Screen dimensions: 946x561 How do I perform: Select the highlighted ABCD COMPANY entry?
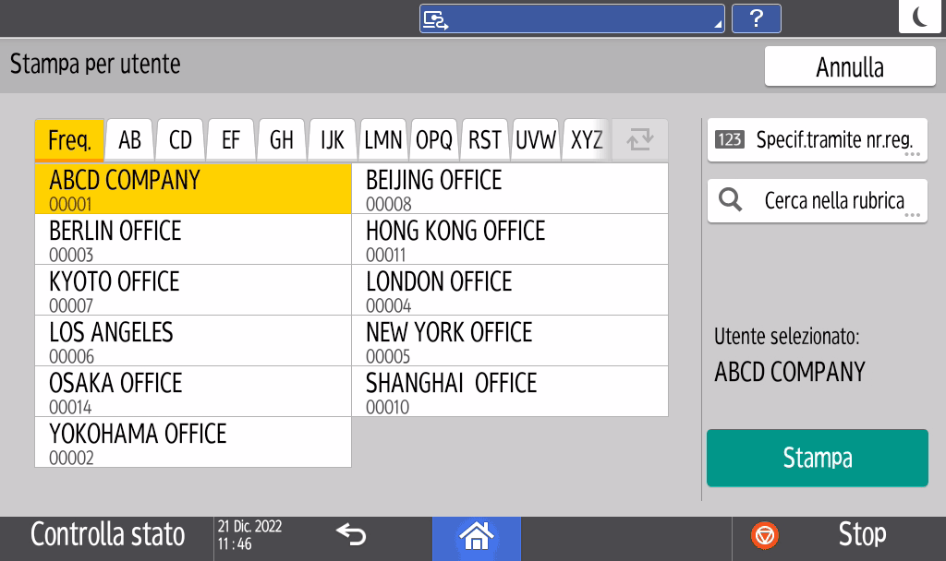(193, 188)
